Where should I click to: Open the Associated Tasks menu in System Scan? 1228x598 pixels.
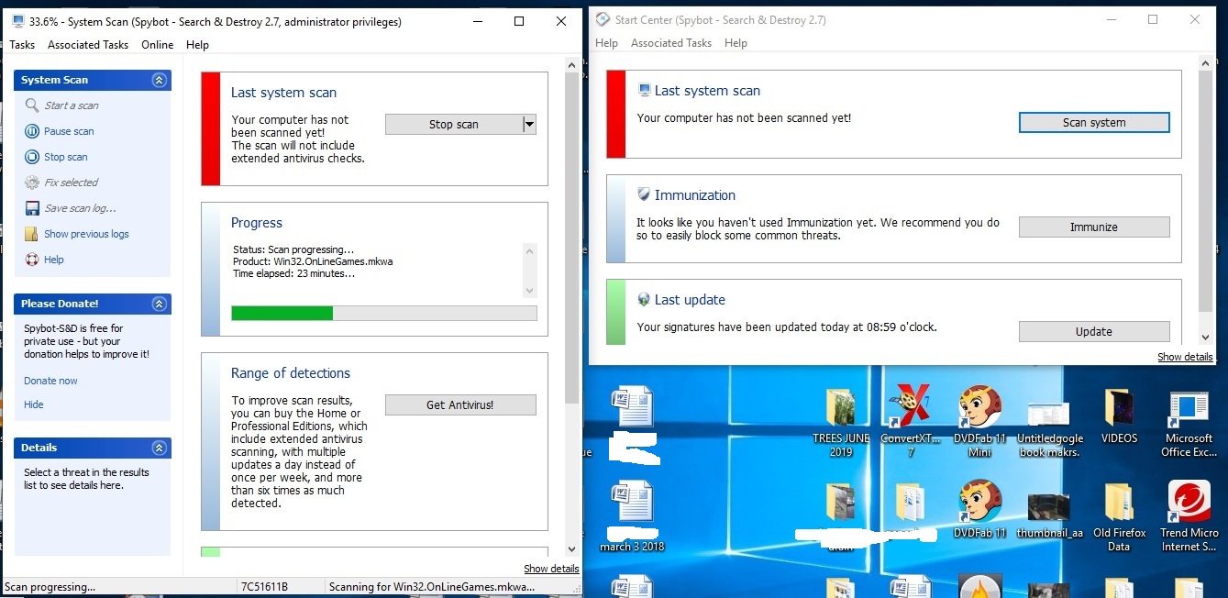tap(88, 45)
